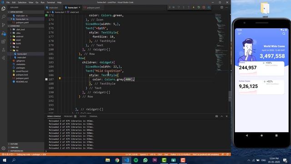Open the notifications bell in status bar
Image resolution: width=291 pixels, height=164 pixels.
click(227, 154)
